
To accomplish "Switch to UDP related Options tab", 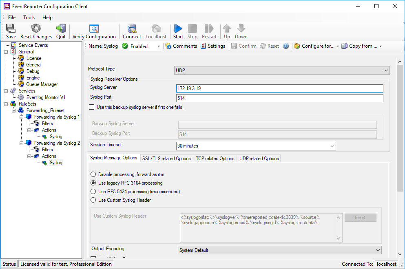I will click(x=259, y=159).
